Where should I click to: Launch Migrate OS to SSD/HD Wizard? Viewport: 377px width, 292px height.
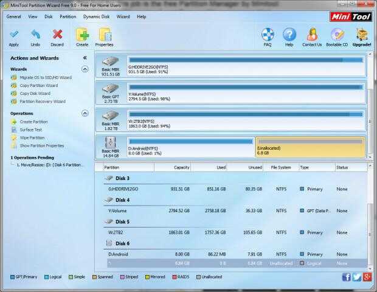tap(46, 77)
